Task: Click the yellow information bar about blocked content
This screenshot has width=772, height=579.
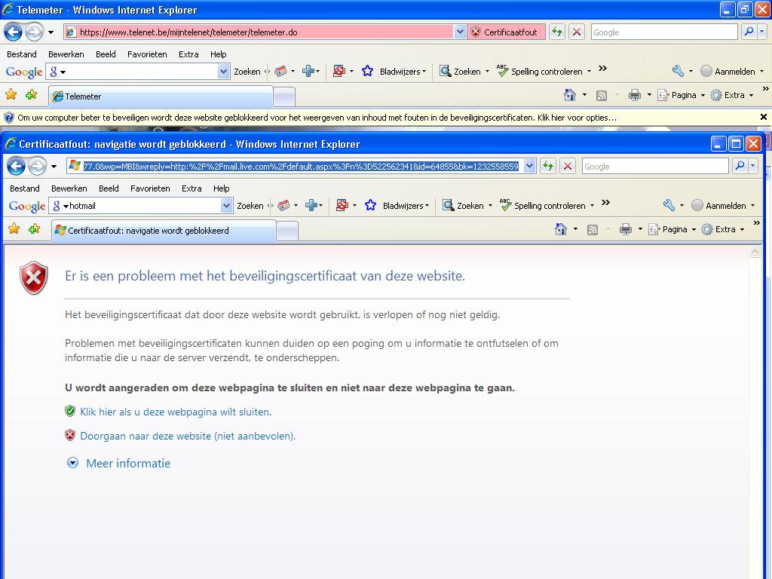Action: pos(317,118)
